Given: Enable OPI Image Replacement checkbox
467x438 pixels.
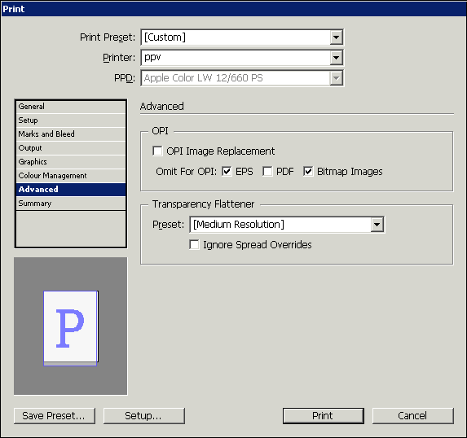Looking at the screenshot, I should 157,151.
